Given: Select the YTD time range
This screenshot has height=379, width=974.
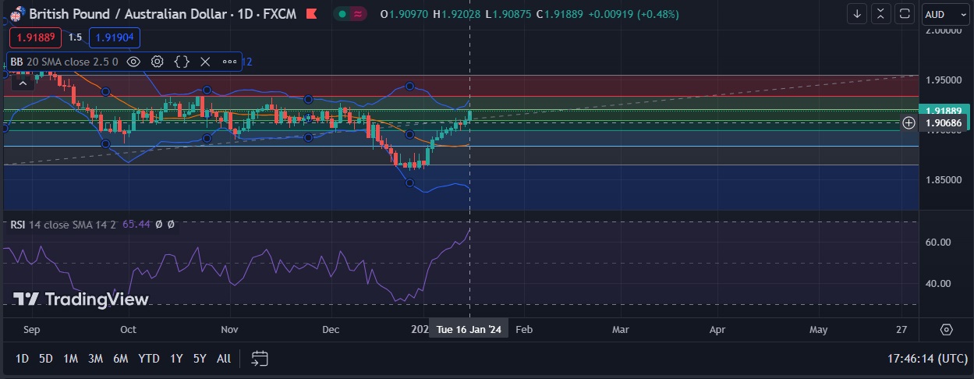Looking at the screenshot, I should click(148, 359).
